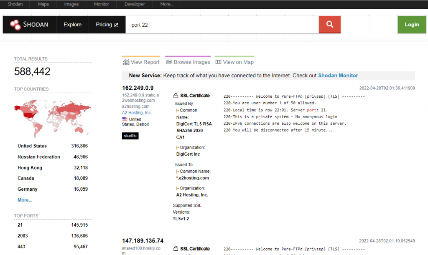Filter by United States in Top Countries
Image resolution: width=428 pixels, height=255 pixels.
coord(32,146)
